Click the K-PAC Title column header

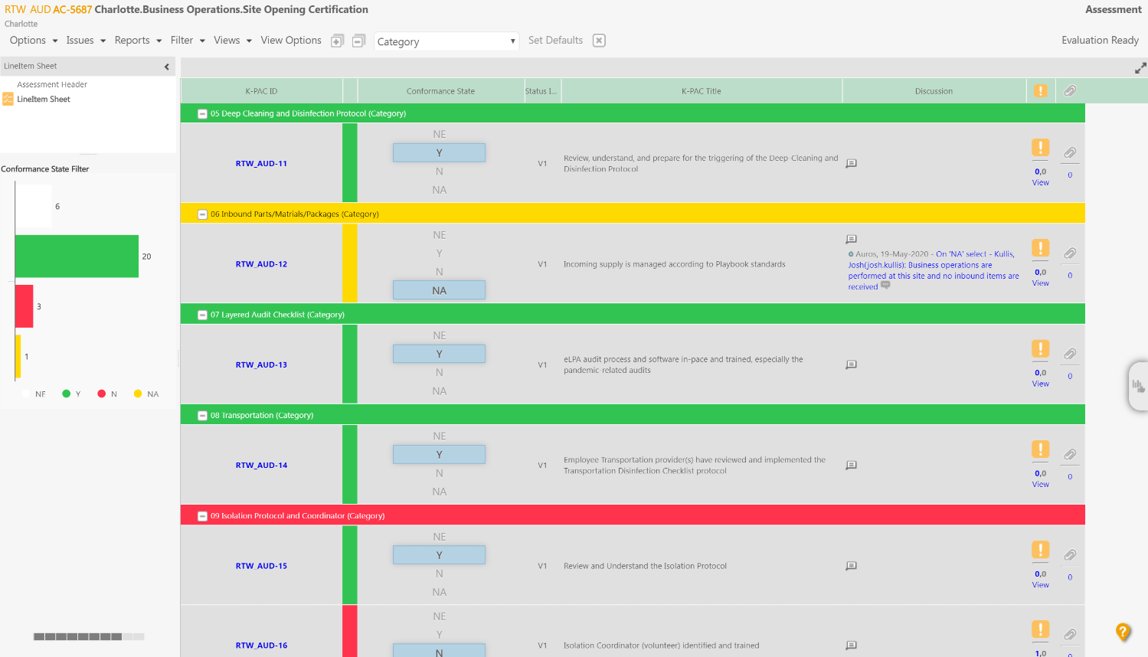pyautogui.click(x=701, y=91)
